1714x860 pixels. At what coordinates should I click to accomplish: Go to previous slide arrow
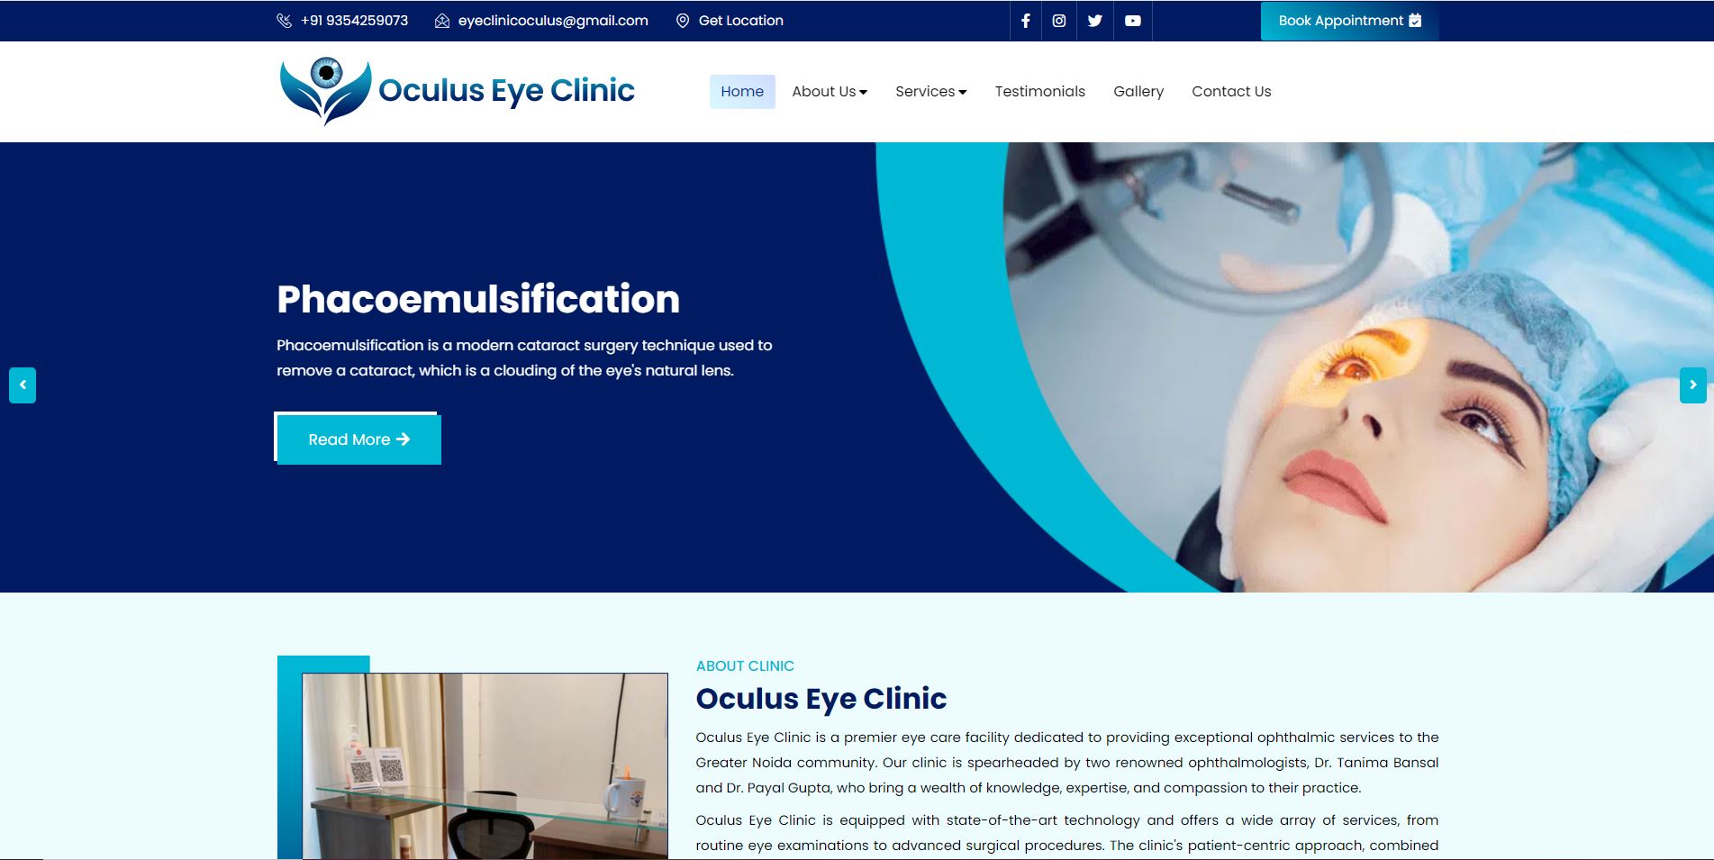coord(23,385)
